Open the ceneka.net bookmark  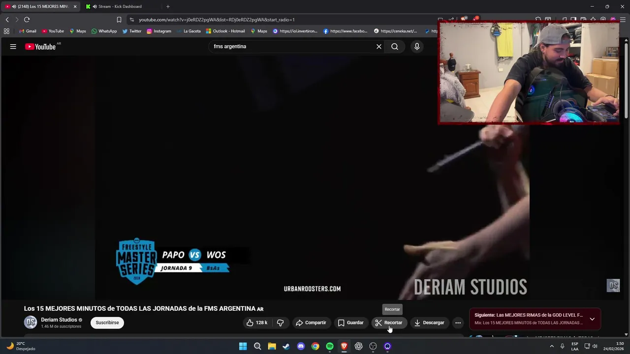tap(395, 31)
